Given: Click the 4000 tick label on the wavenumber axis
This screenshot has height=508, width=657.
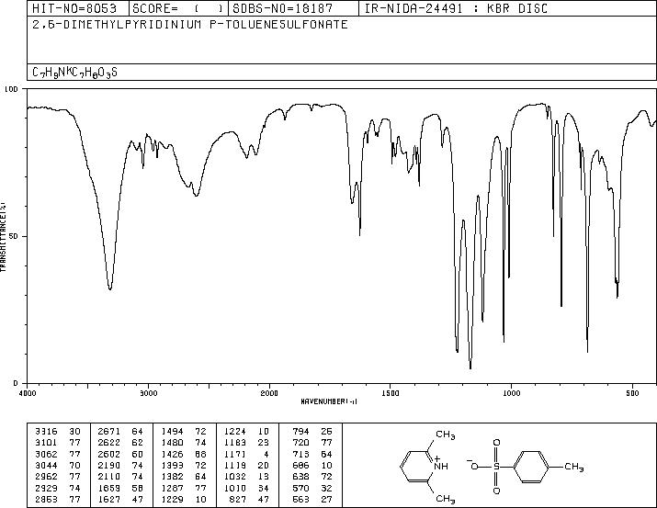Looking at the screenshot, I should click(28, 393).
